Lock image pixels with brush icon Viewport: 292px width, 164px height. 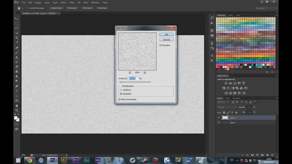click(228, 113)
